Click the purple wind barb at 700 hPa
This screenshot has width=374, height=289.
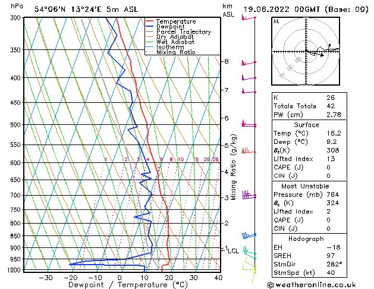249,195
